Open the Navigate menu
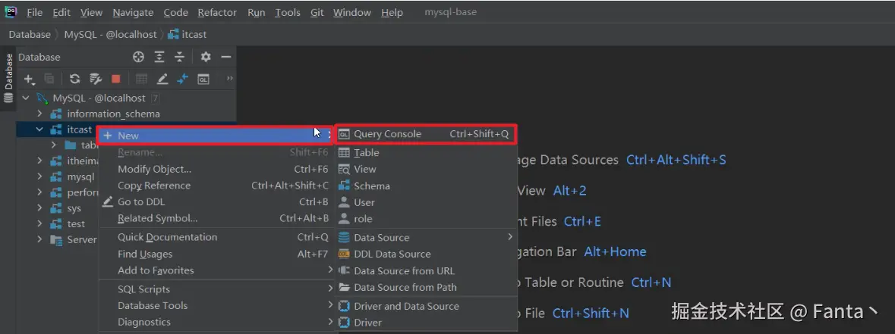This screenshot has height=334, width=895. [133, 12]
